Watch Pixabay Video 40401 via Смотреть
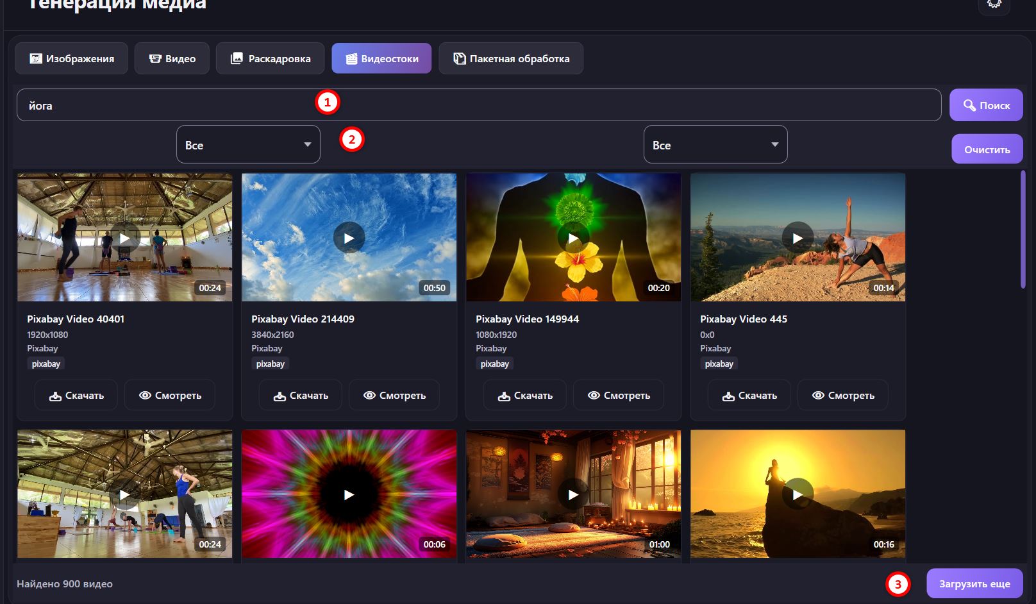This screenshot has width=1036, height=604. 170,395
